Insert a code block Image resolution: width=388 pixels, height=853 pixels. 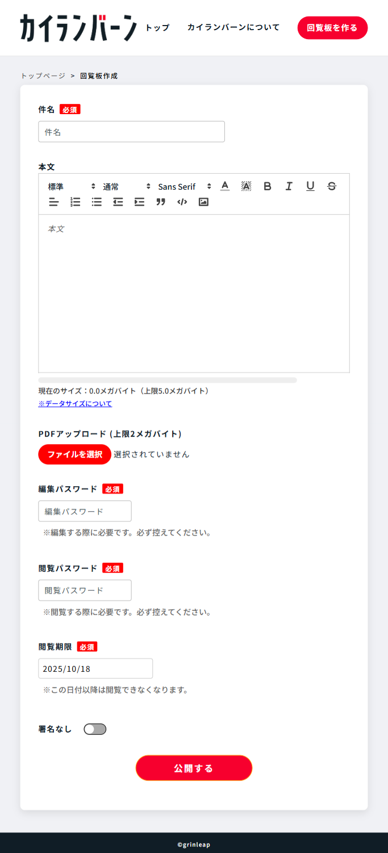click(182, 202)
